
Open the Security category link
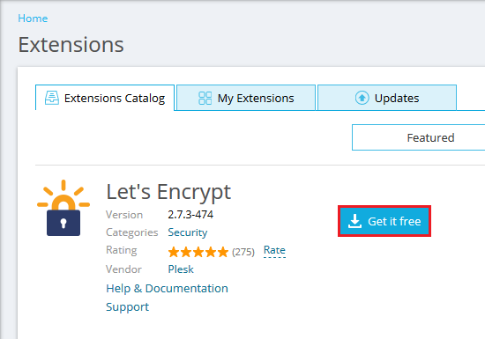(188, 232)
